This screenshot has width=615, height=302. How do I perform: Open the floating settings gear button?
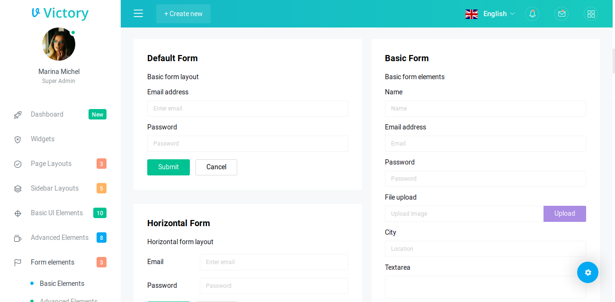click(x=588, y=272)
